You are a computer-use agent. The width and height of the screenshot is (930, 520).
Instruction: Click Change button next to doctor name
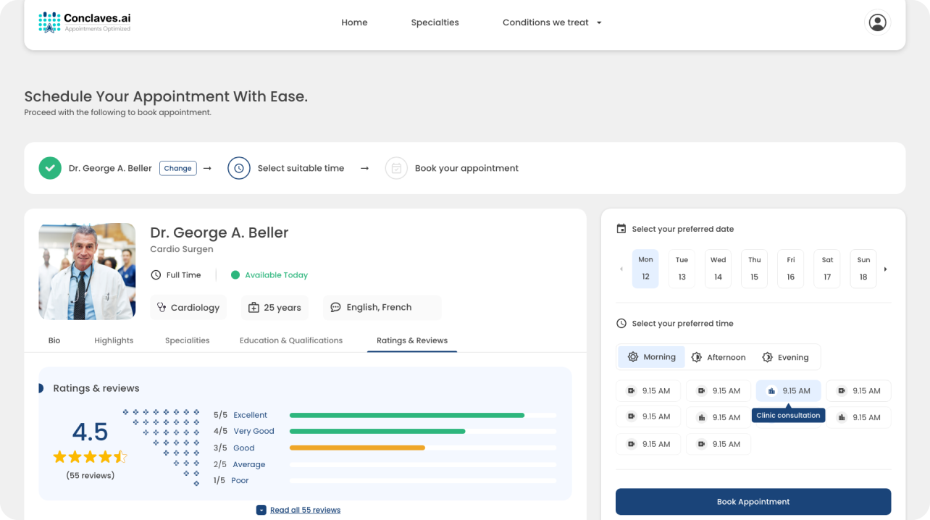[x=177, y=168]
